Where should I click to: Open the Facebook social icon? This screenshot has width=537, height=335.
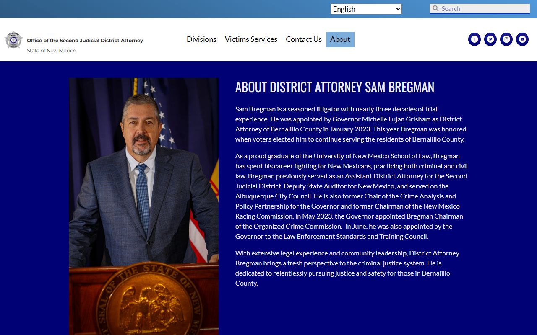tap(474, 39)
